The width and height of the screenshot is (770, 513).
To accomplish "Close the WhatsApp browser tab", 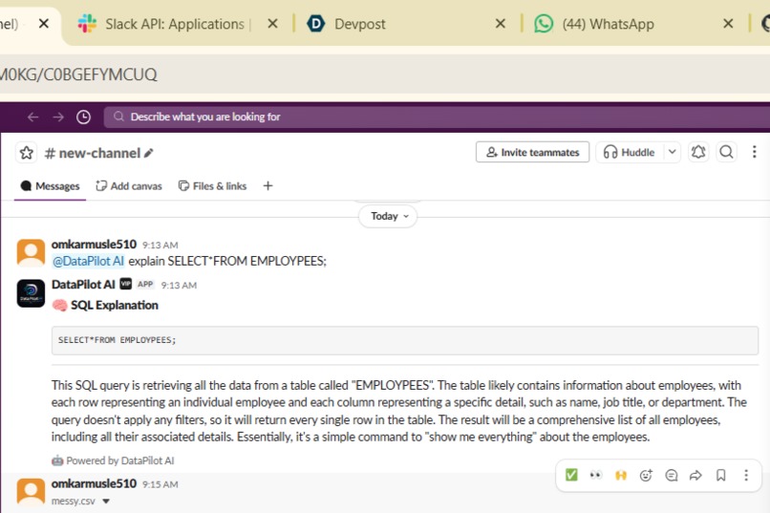I will (728, 24).
